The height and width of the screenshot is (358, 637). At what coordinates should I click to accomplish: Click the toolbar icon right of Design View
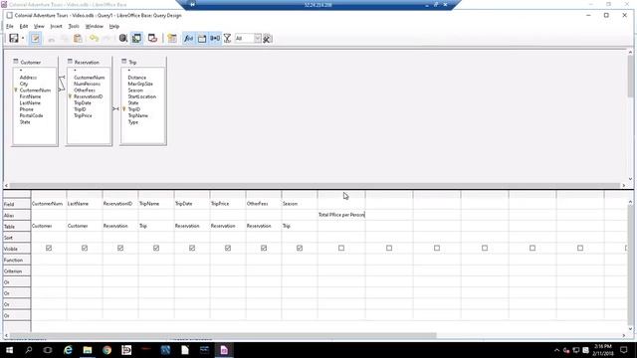click(x=152, y=38)
